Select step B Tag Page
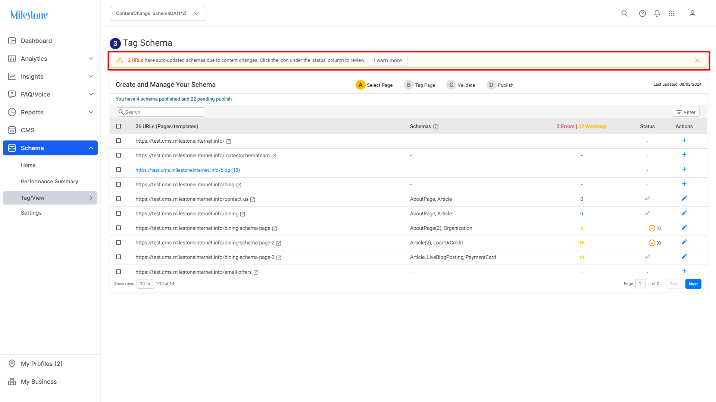This screenshot has width=716, height=402. coord(419,85)
